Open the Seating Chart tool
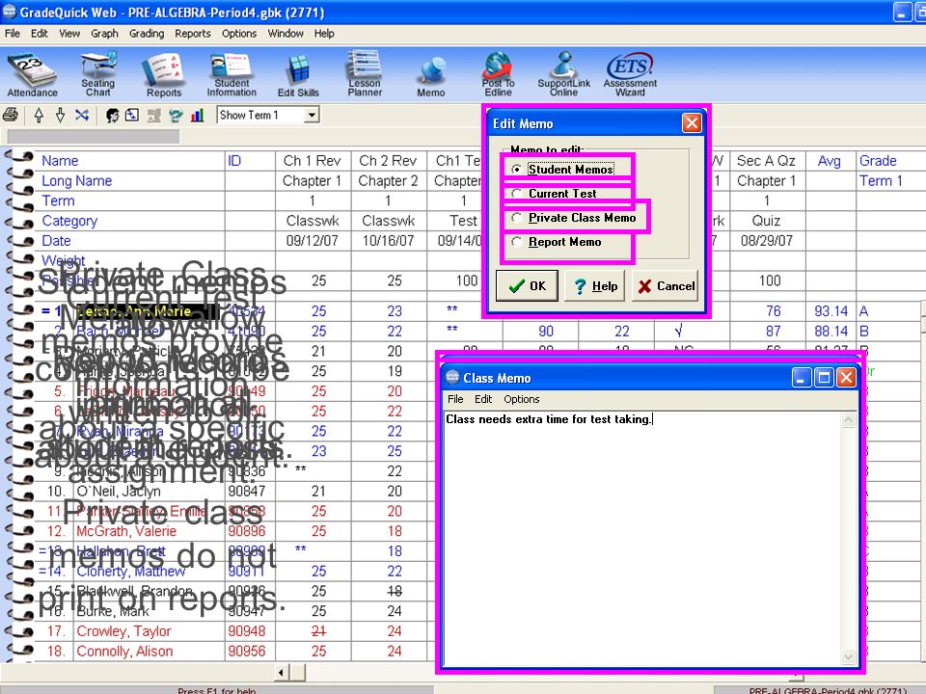926x694 pixels. [x=98, y=74]
